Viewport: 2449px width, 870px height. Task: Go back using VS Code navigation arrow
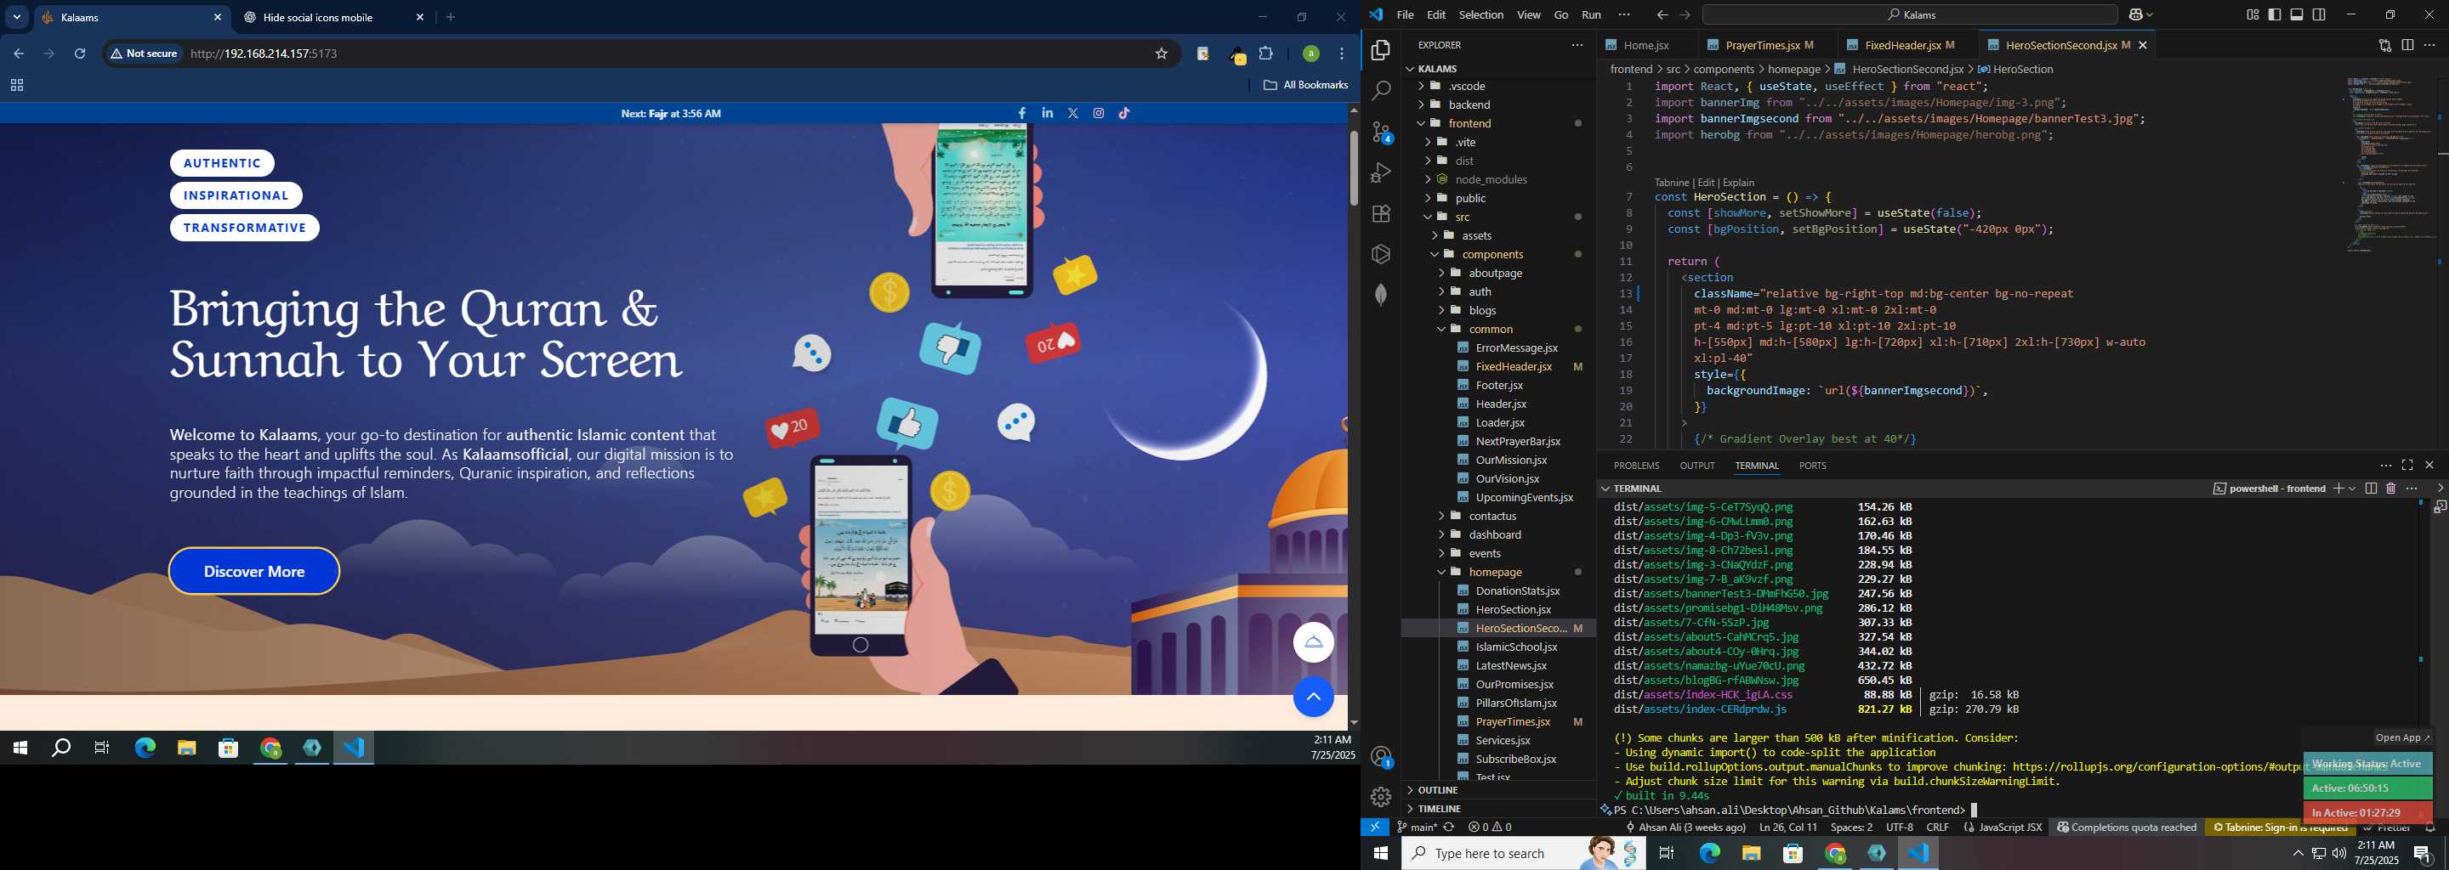pos(1662,14)
